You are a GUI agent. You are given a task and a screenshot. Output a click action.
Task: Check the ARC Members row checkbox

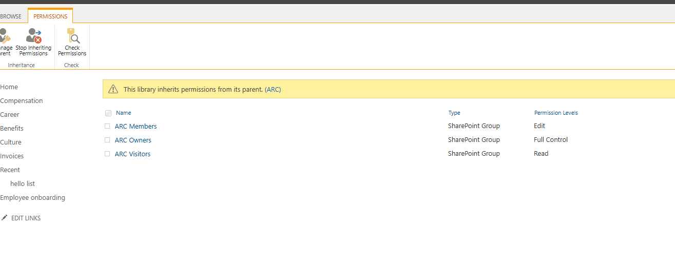click(107, 126)
